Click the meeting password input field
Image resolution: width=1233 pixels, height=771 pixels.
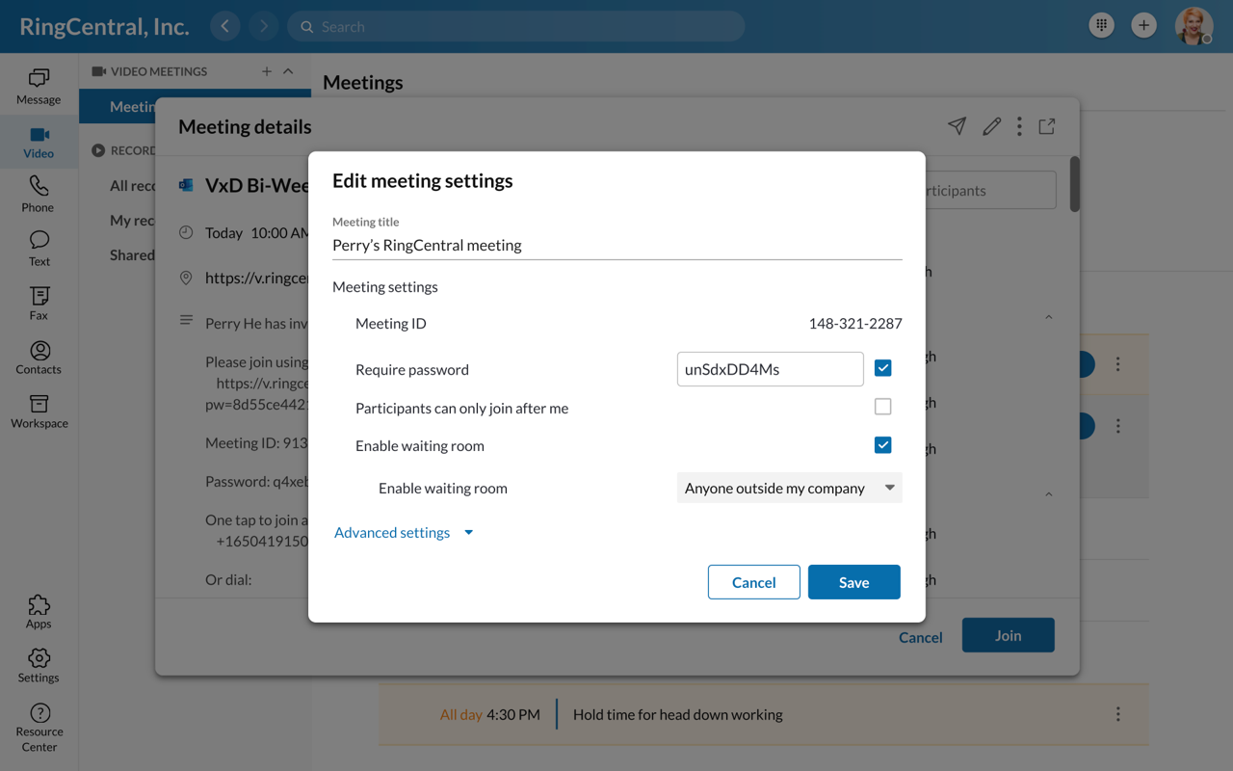(x=770, y=369)
